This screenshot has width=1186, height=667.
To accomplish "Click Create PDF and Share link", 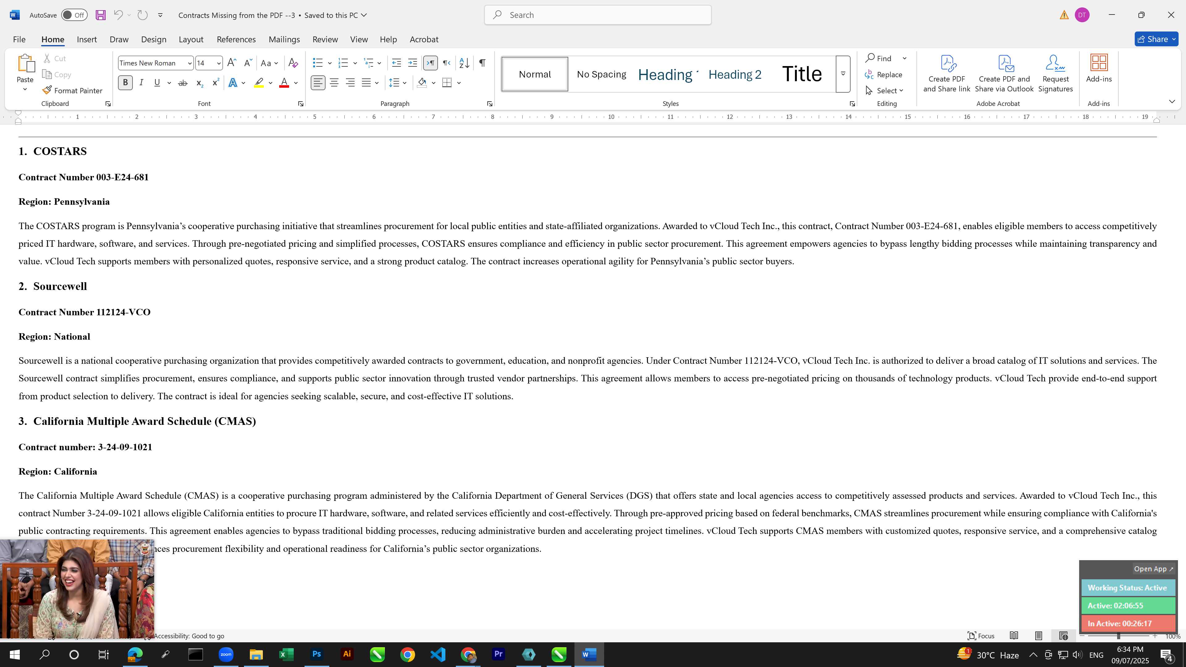I will coord(947,74).
